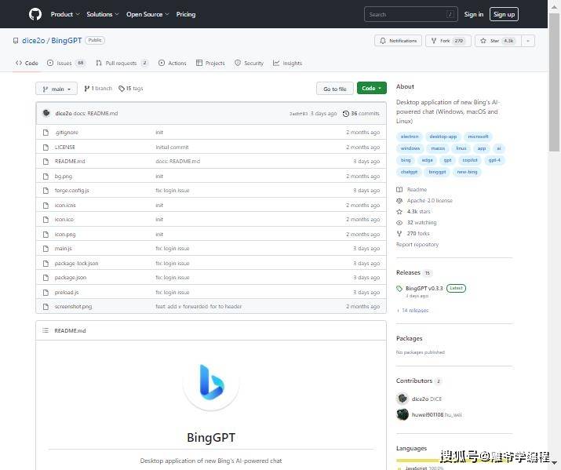
Task: Switch to the Code tab
Action: click(x=27, y=63)
